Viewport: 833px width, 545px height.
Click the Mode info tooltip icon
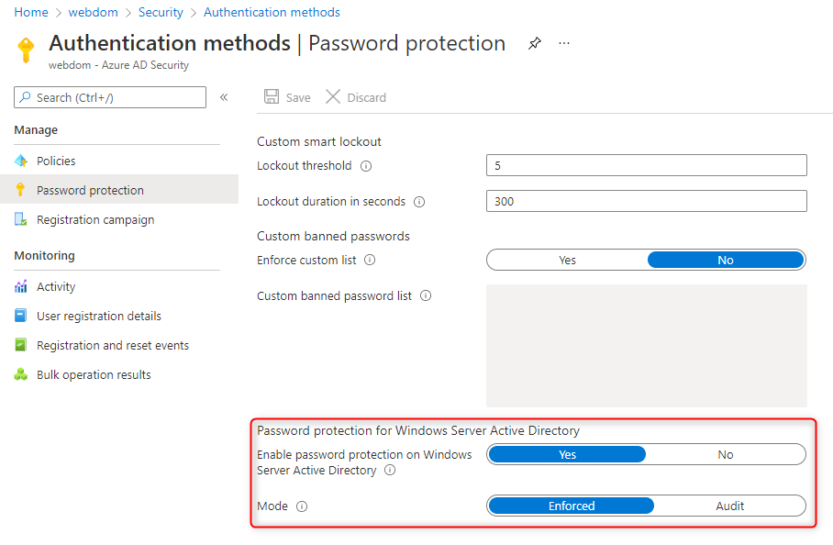click(x=302, y=506)
